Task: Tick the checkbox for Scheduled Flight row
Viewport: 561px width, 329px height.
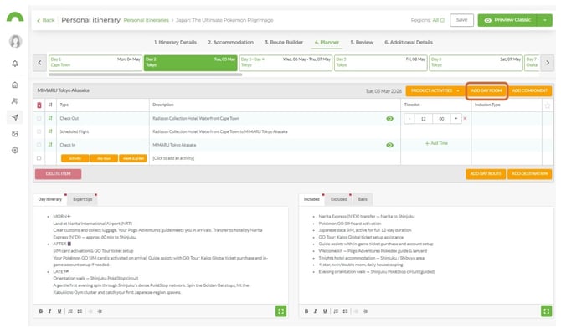Action: click(39, 131)
